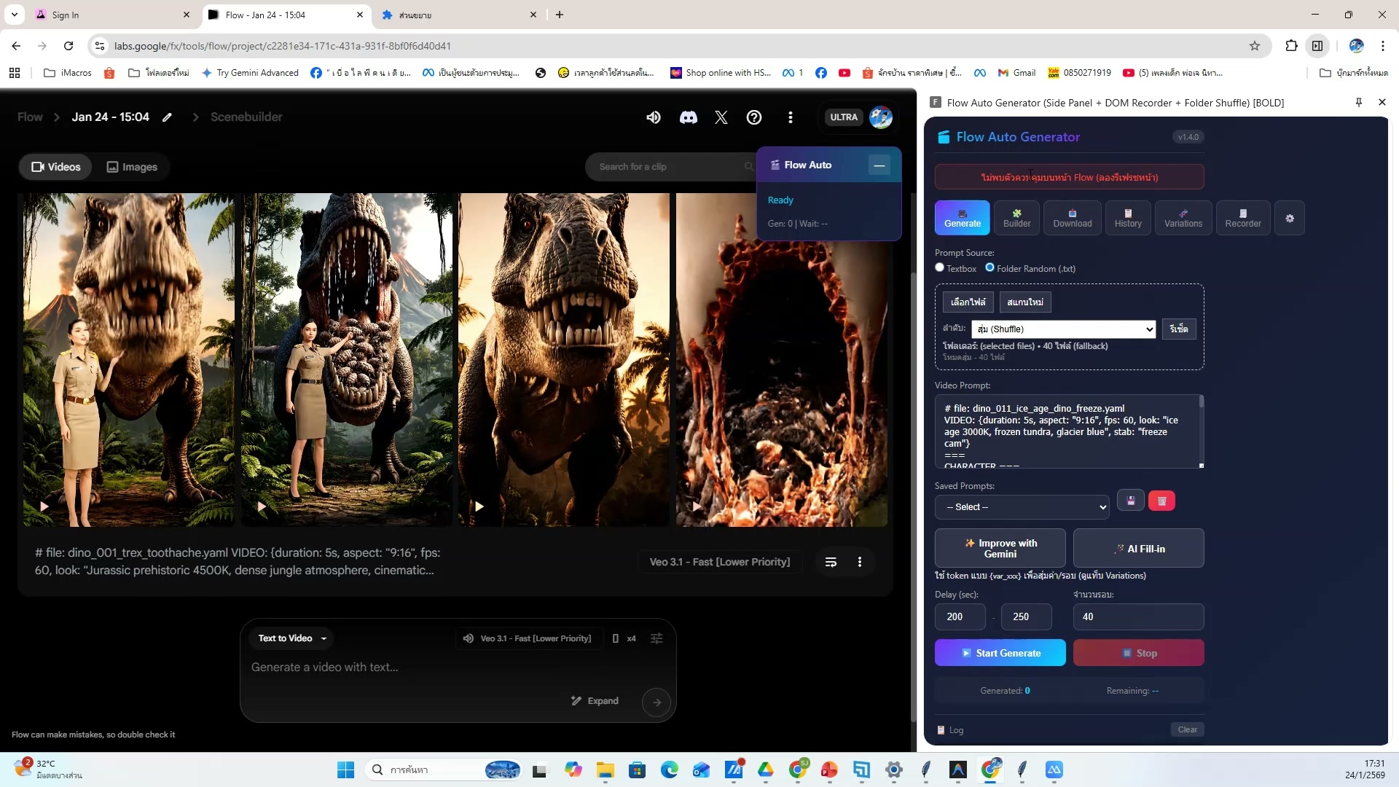Open the Text to Video mode dropdown

(x=292, y=638)
